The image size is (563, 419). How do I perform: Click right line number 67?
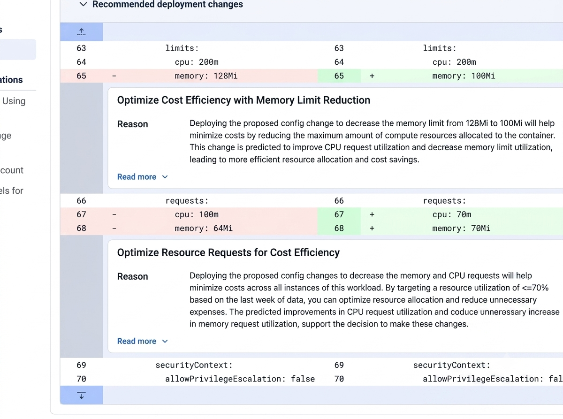(339, 215)
